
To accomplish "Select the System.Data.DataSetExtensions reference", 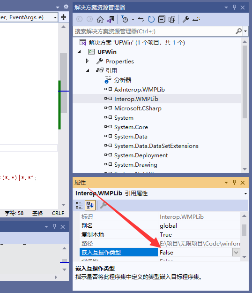I will click(x=156, y=146).
